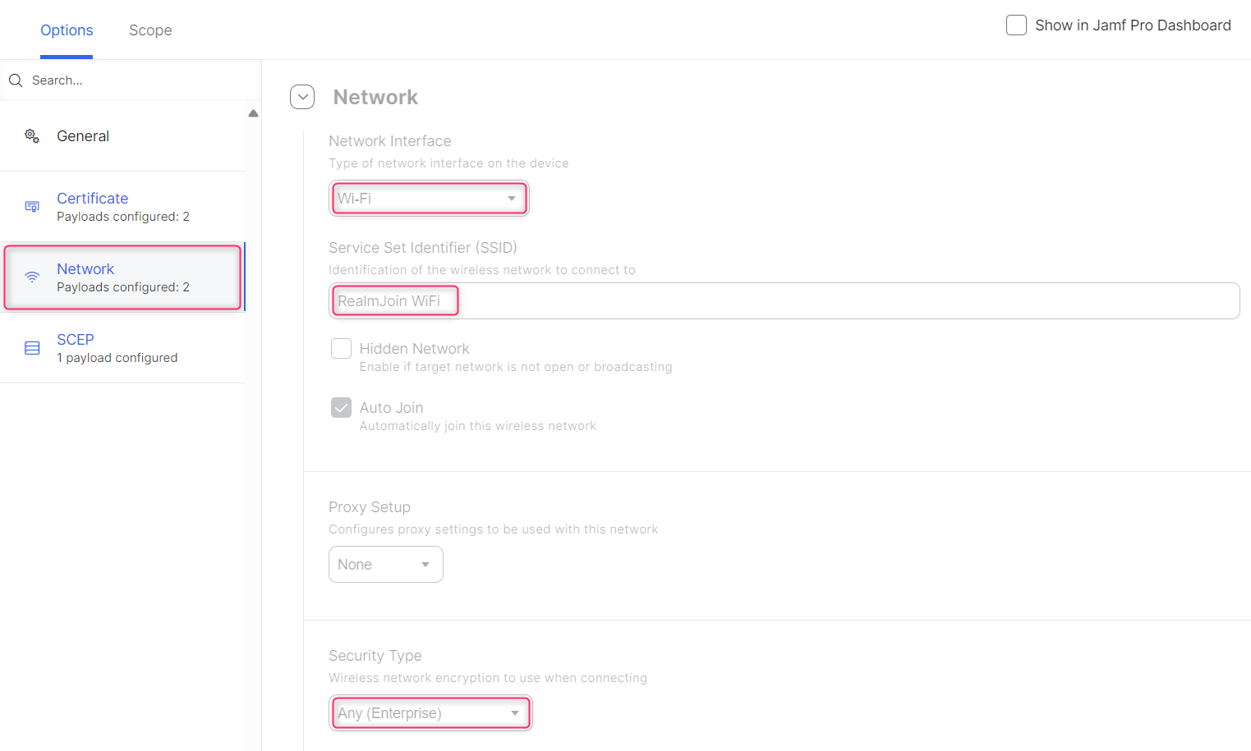This screenshot has height=751, width=1251.
Task: Click the Network Wi-Fi icon
Action: click(x=32, y=277)
